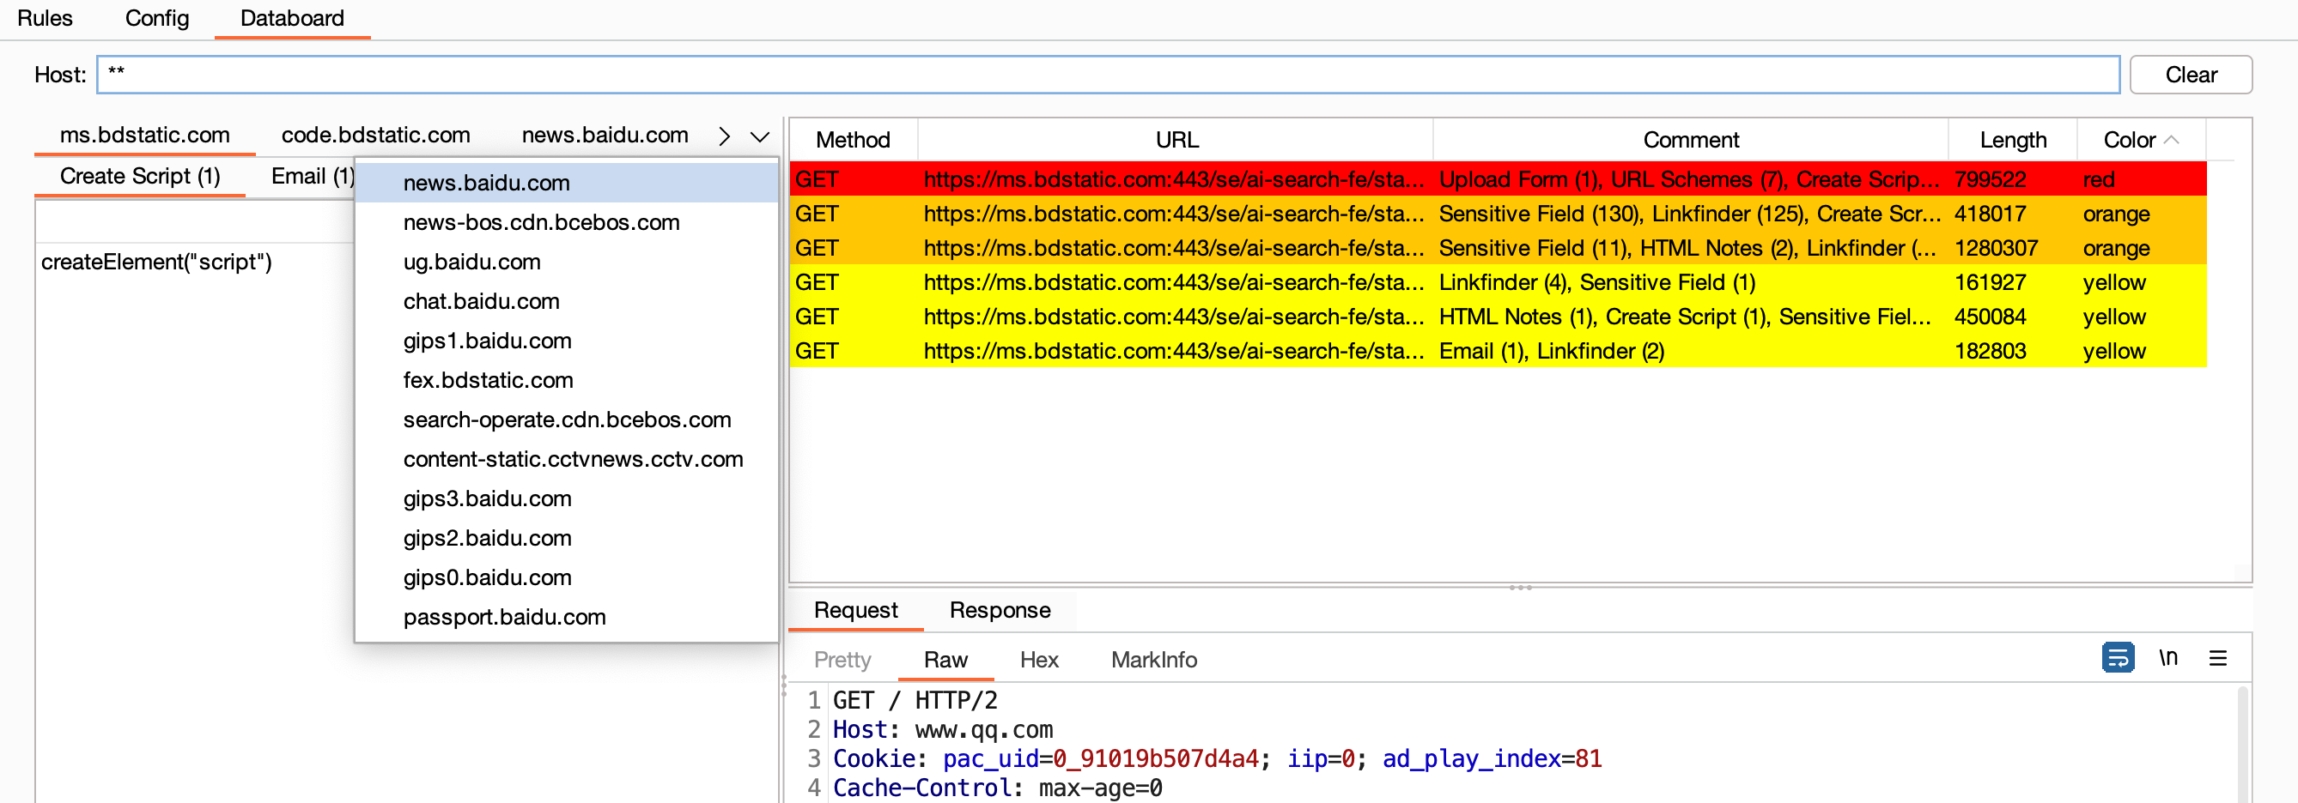Open the MarkInfo view tab
2298x803 pixels.
pyautogui.click(x=1153, y=660)
